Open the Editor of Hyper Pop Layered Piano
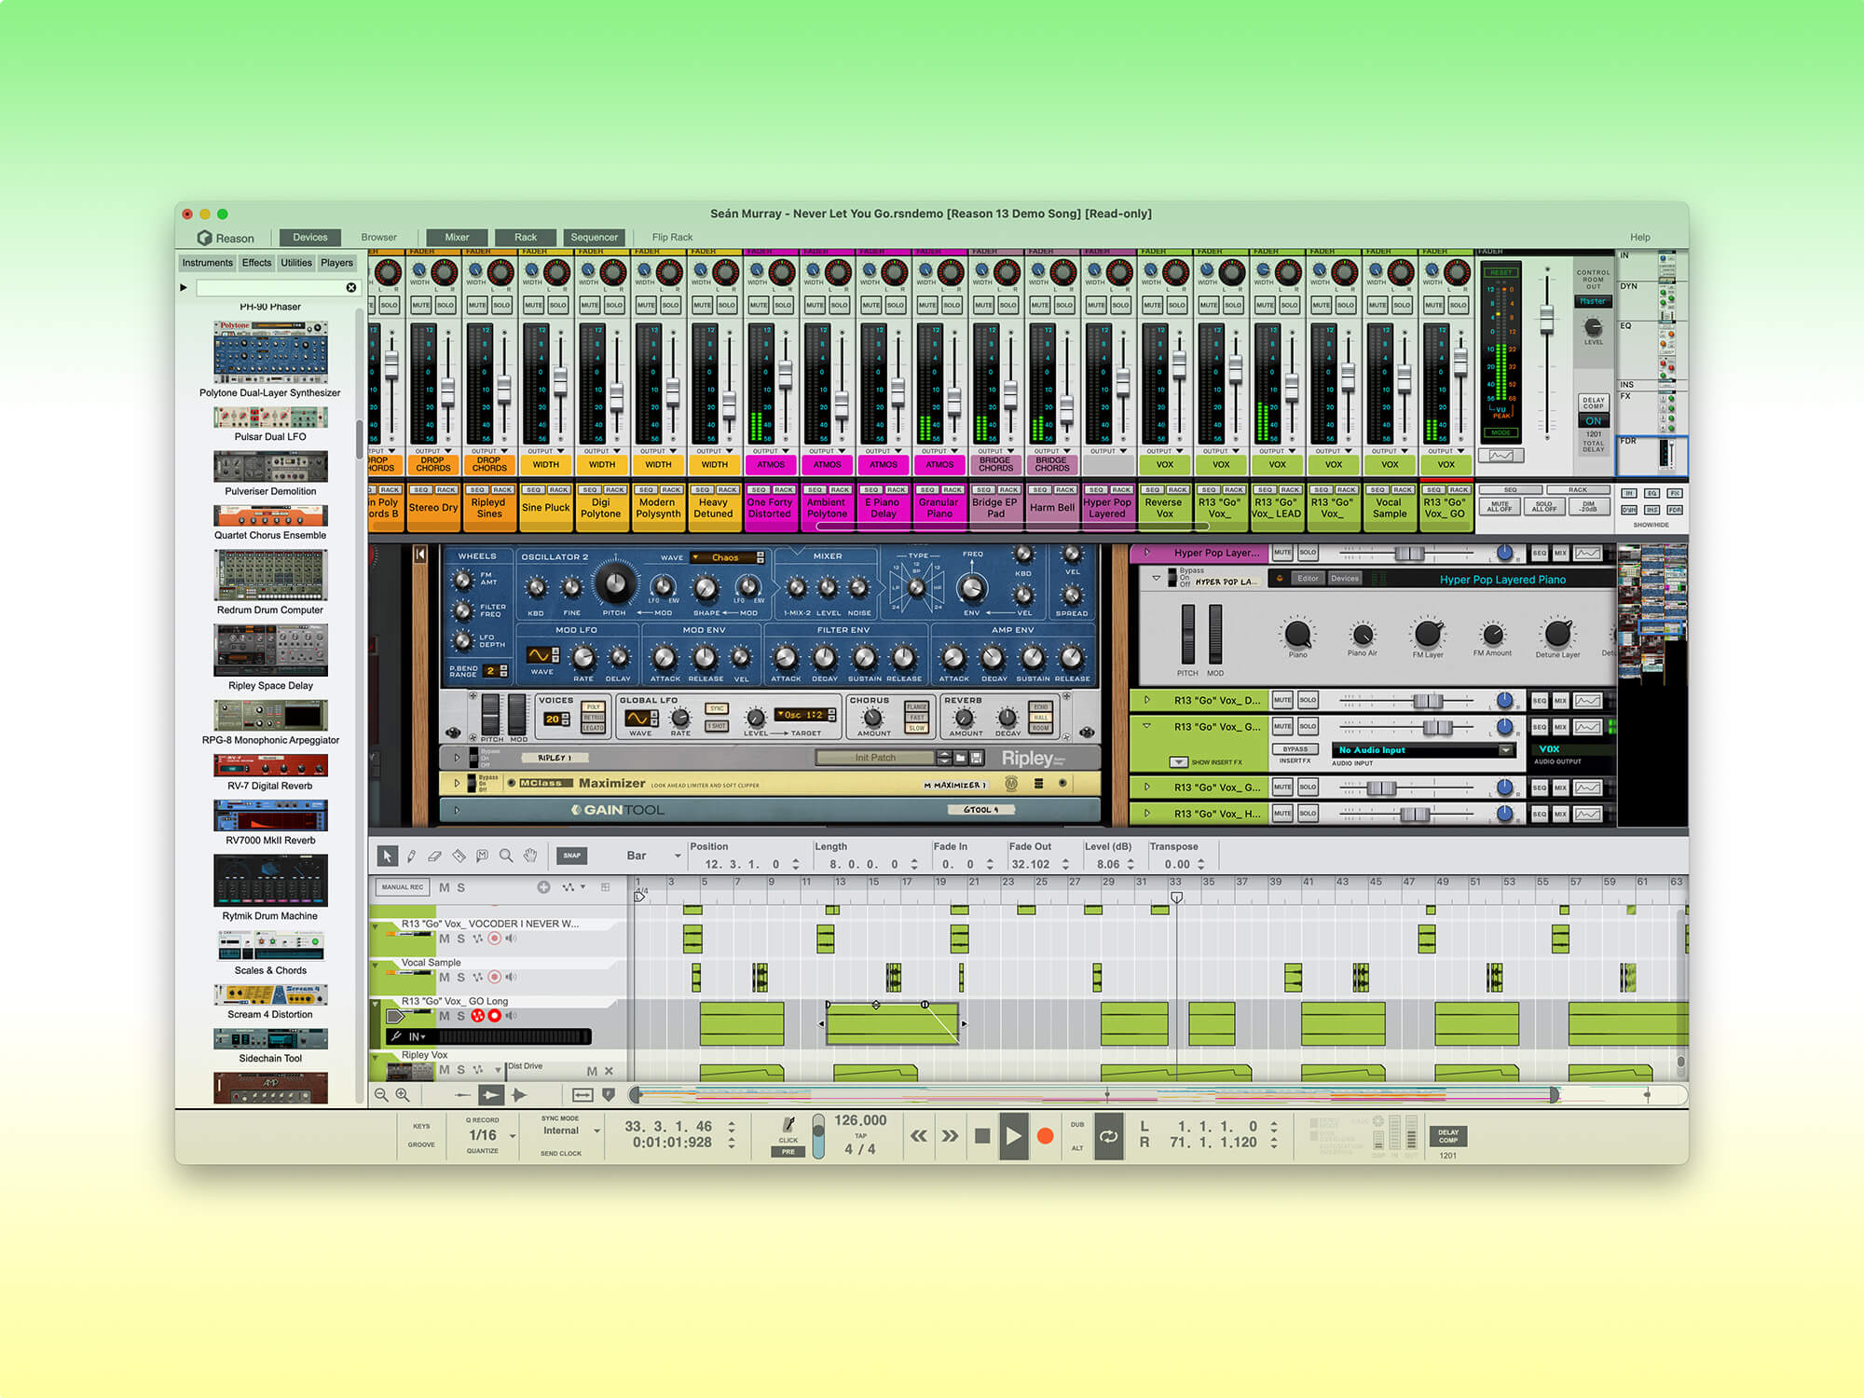1864x1398 pixels. [1308, 579]
